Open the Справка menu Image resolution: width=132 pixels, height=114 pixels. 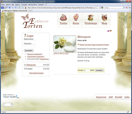click(41, 5)
